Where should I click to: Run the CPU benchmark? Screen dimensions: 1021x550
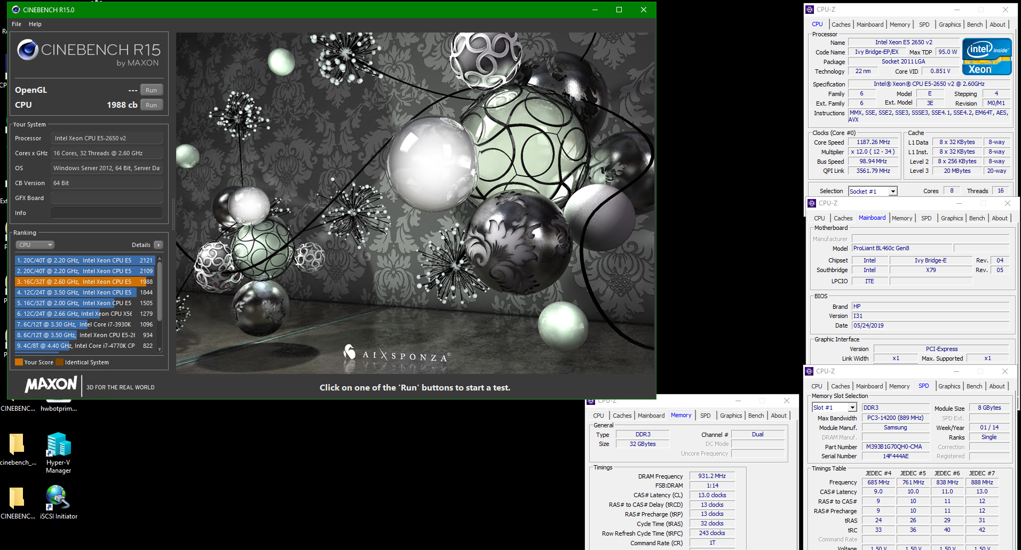point(152,105)
